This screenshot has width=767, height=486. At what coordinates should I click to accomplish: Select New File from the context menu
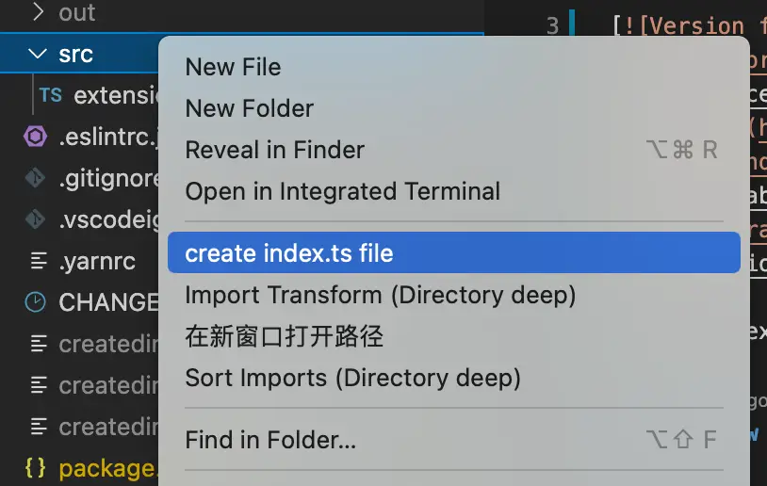click(233, 67)
